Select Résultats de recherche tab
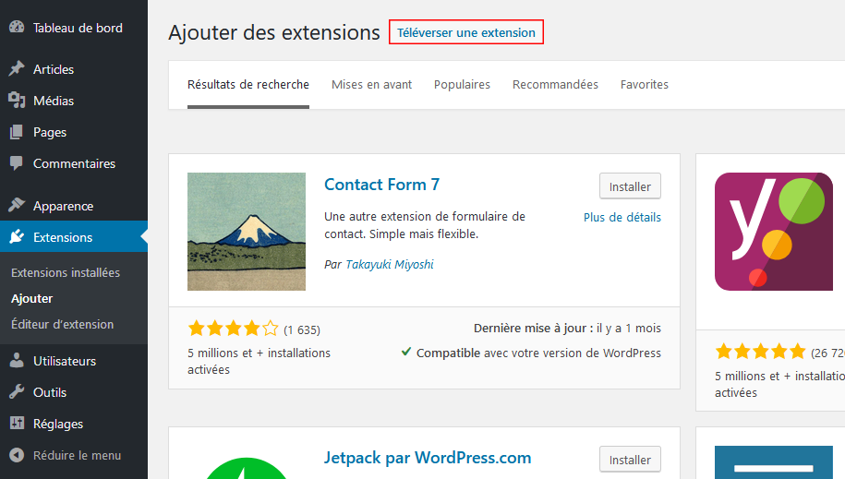This screenshot has height=479, width=845. pyautogui.click(x=248, y=85)
